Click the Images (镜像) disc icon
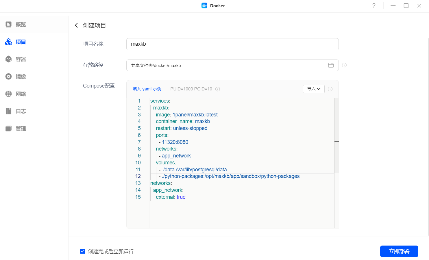 coord(9,77)
